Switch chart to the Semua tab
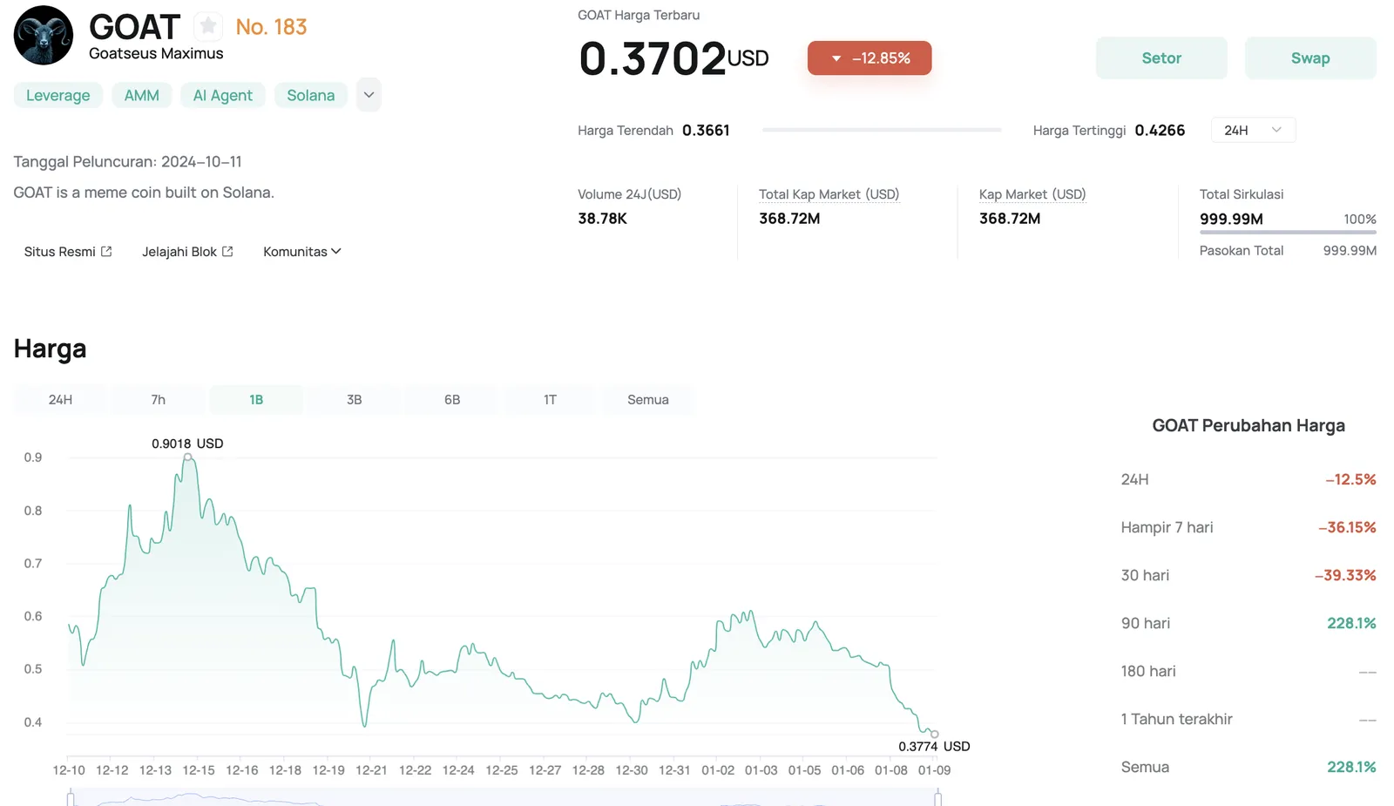The height and width of the screenshot is (806, 1394). tap(648, 400)
